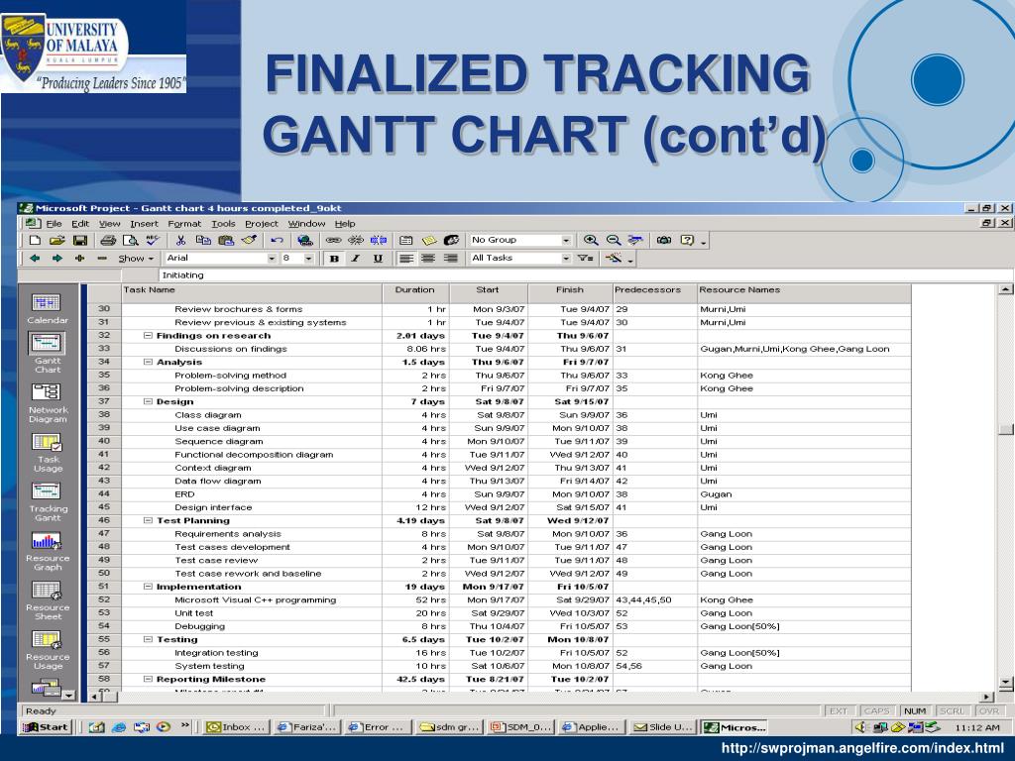Click Go To Selected Task icon
This screenshot has height=761, width=1015.
click(635, 240)
